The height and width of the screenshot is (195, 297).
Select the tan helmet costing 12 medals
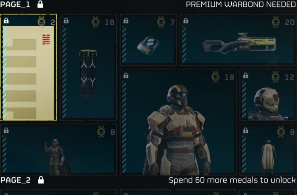[x=268, y=95]
